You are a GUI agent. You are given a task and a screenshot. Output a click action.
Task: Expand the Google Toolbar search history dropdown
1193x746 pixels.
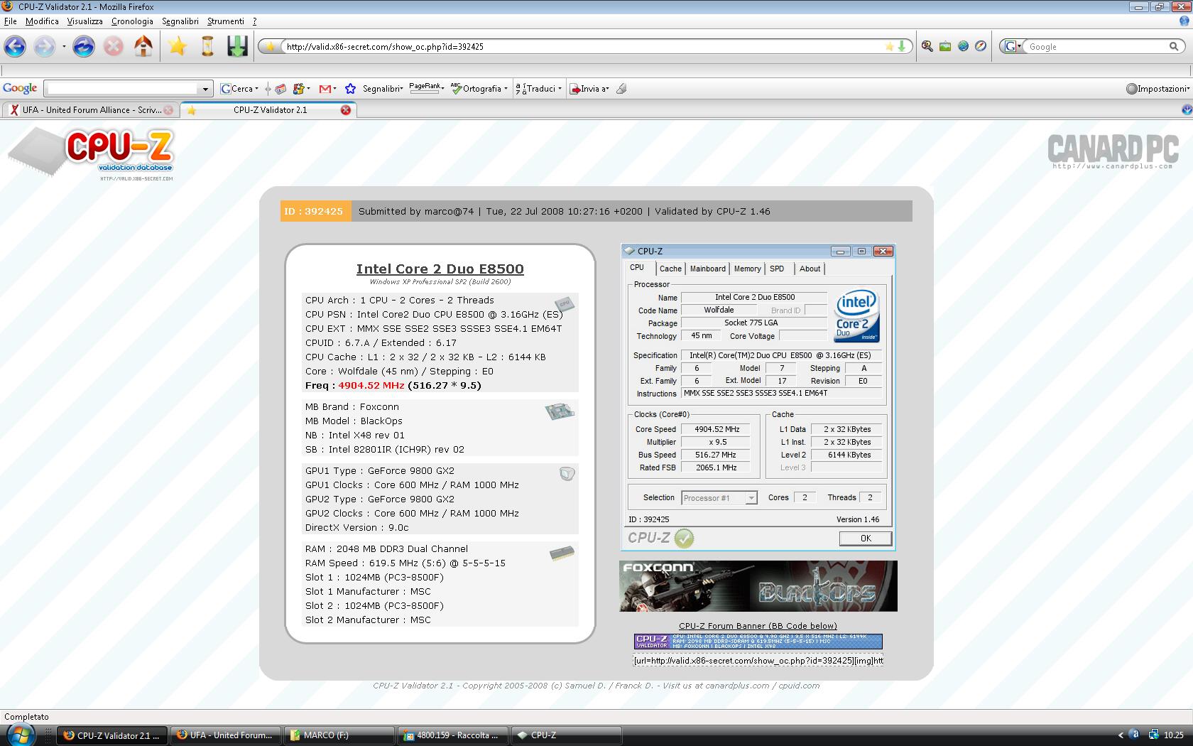(x=206, y=90)
